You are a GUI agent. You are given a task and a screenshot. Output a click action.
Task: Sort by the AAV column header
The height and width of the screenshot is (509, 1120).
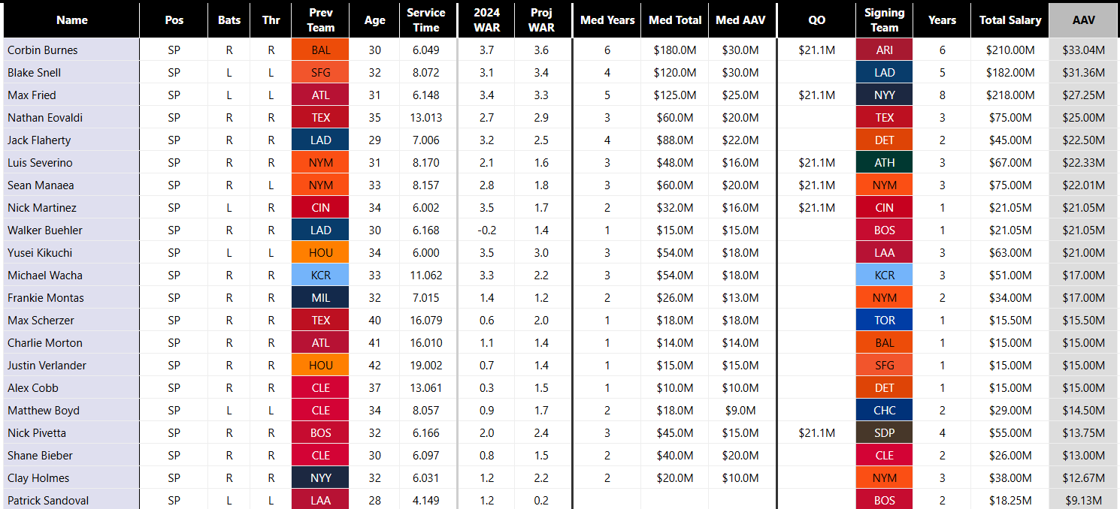1083,20
